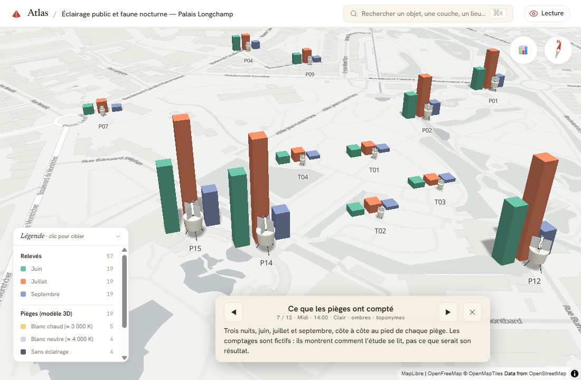Image resolution: width=581 pixels, height=380 pixels.
Task: Click the red Atlas logo icon
Action: tap(16, 14)
